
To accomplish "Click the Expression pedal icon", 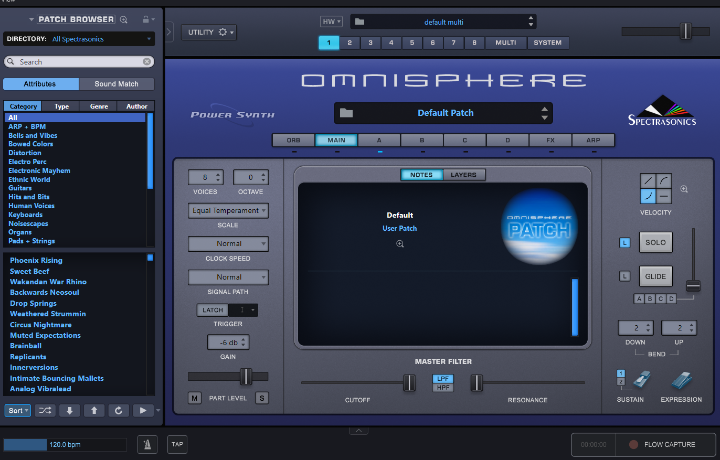I will [682, 381].
